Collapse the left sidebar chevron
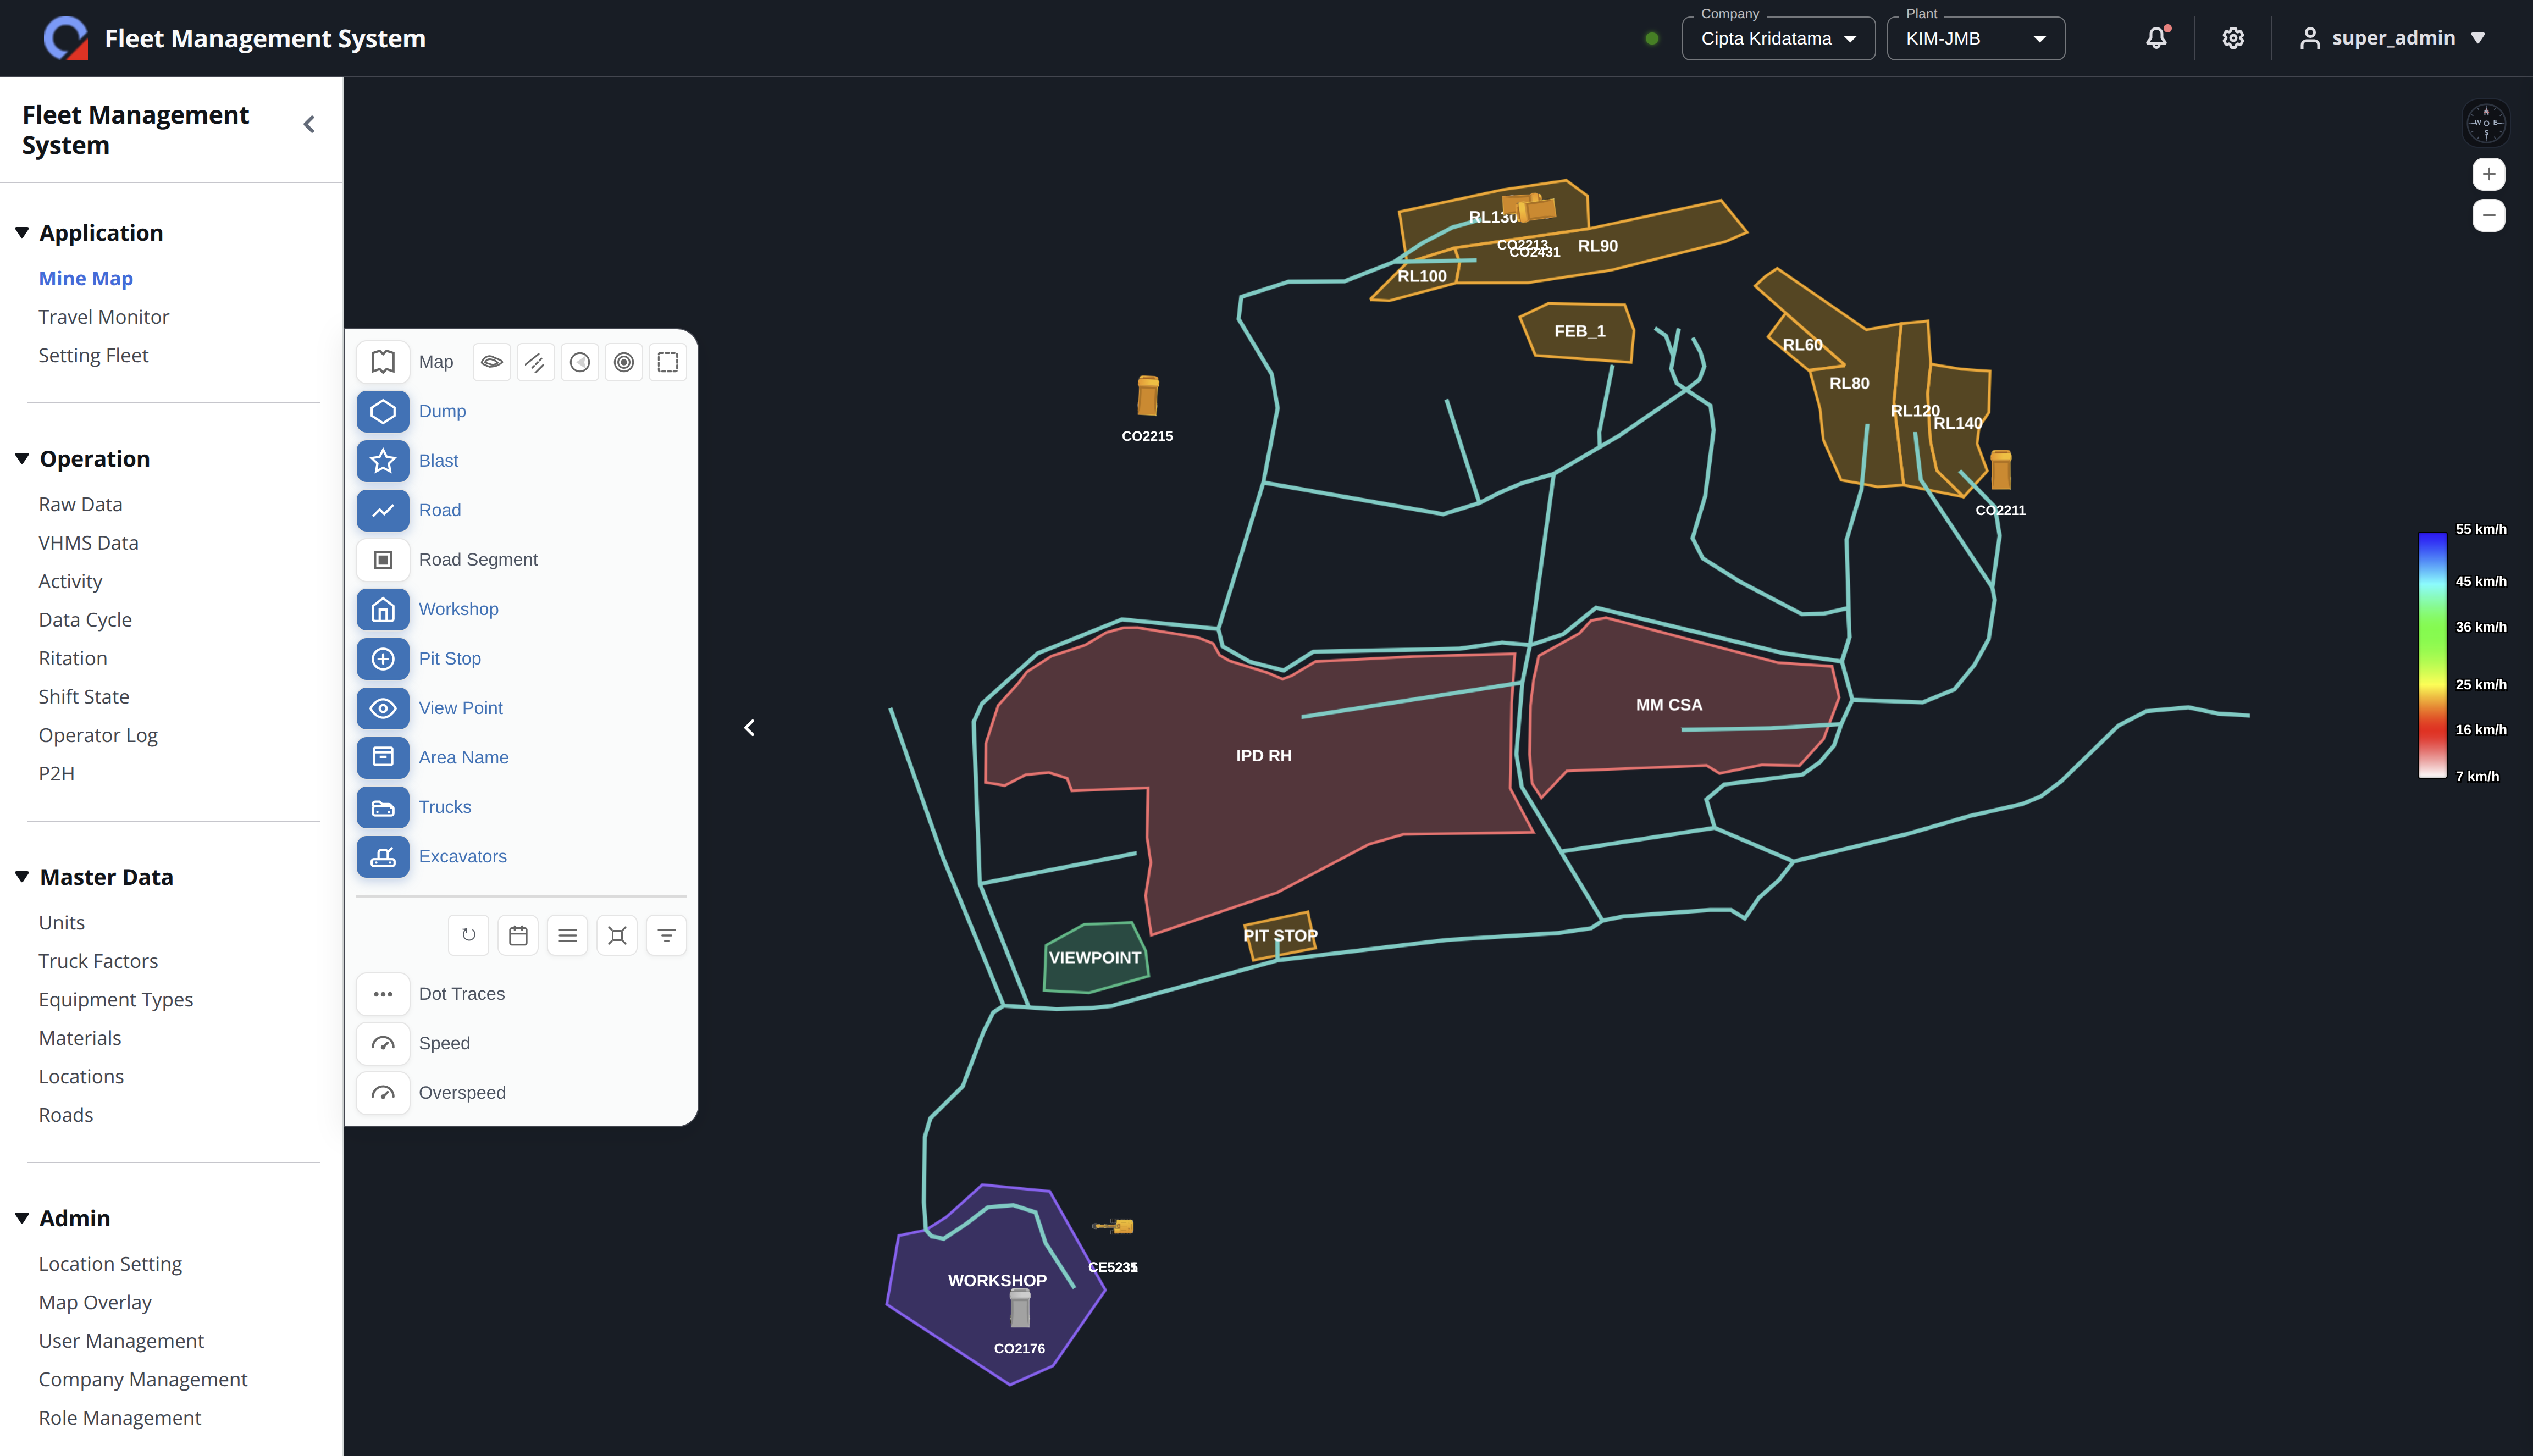 coord(309,124)
